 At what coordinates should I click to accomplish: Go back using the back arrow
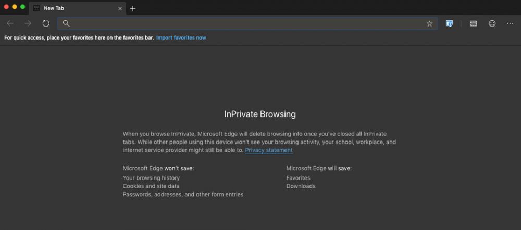point(10,23)
